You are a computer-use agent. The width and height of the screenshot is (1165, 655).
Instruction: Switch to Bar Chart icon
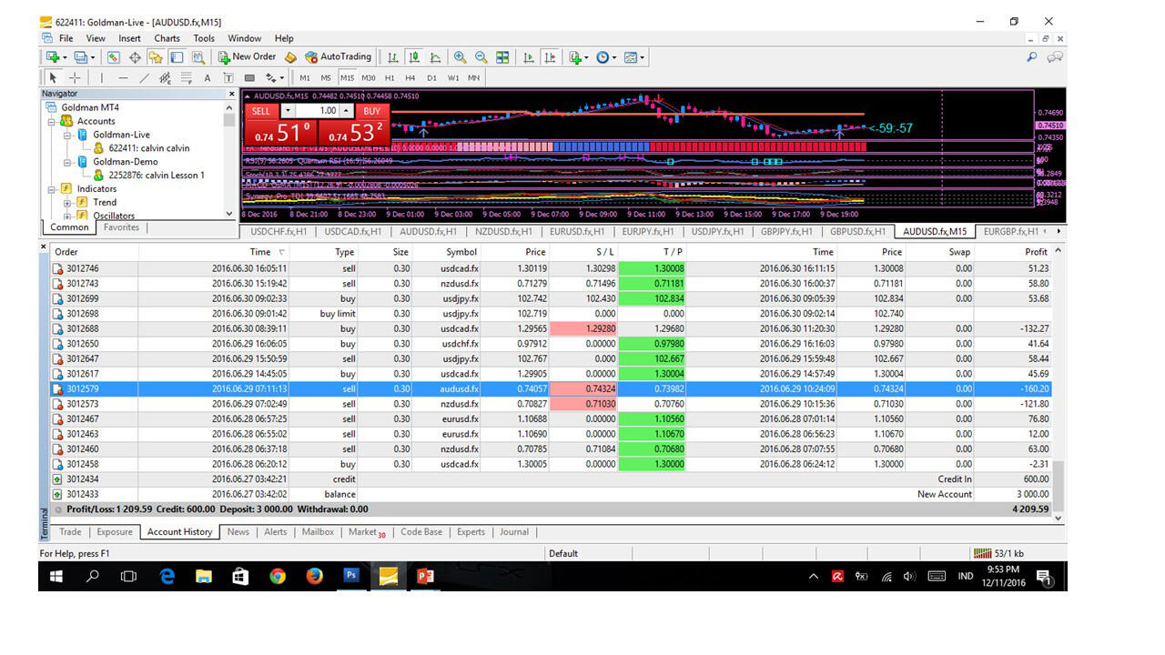point(393,56)
